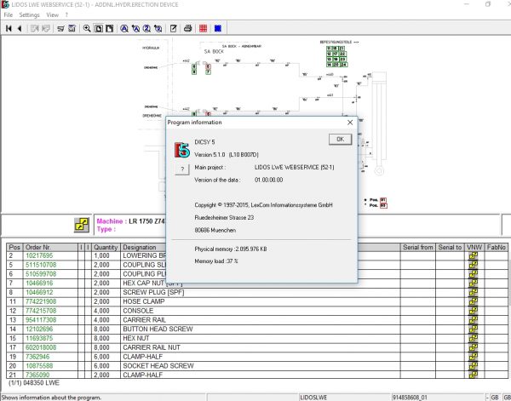
Task: Click order number 12102696
Action: [39, 329]
